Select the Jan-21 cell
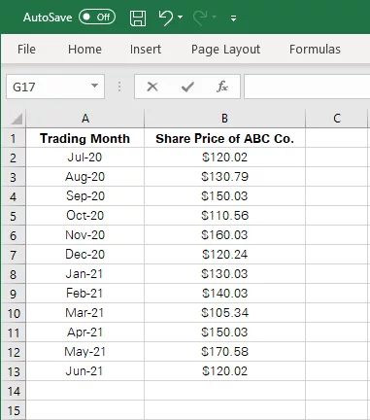 tap(85, 274)
